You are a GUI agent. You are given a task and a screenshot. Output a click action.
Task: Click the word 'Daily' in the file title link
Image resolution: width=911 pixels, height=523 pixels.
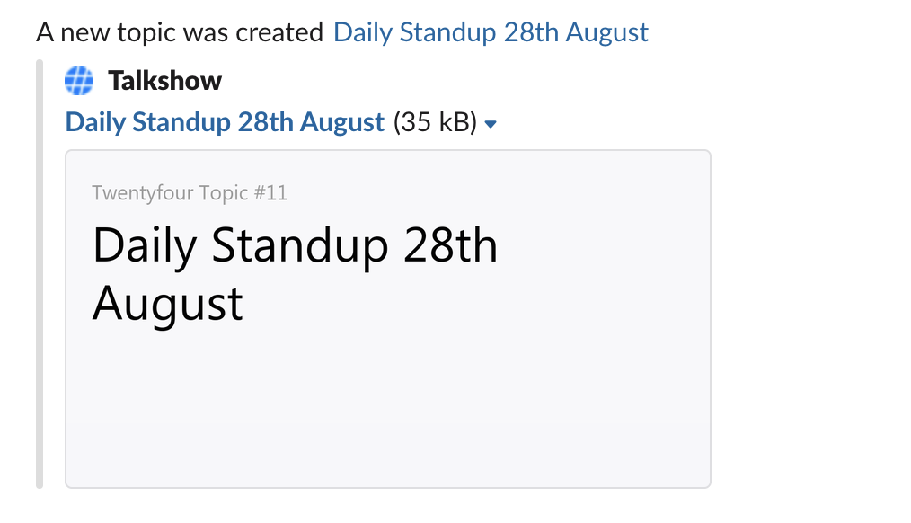[95, 122]
